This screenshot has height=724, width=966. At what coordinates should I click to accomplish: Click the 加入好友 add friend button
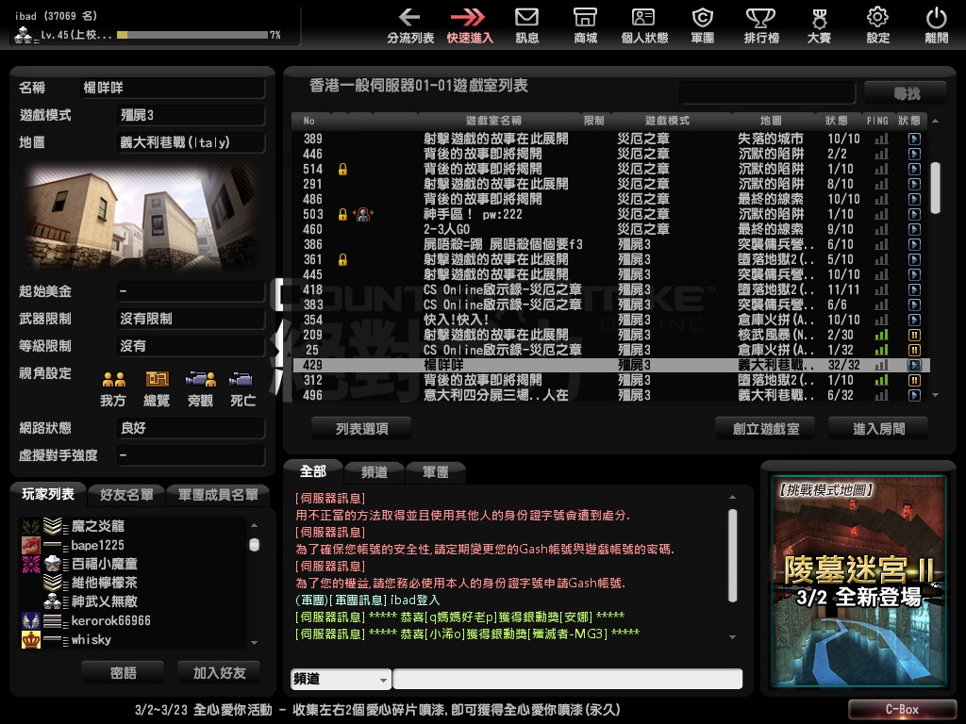coord(219,673)
